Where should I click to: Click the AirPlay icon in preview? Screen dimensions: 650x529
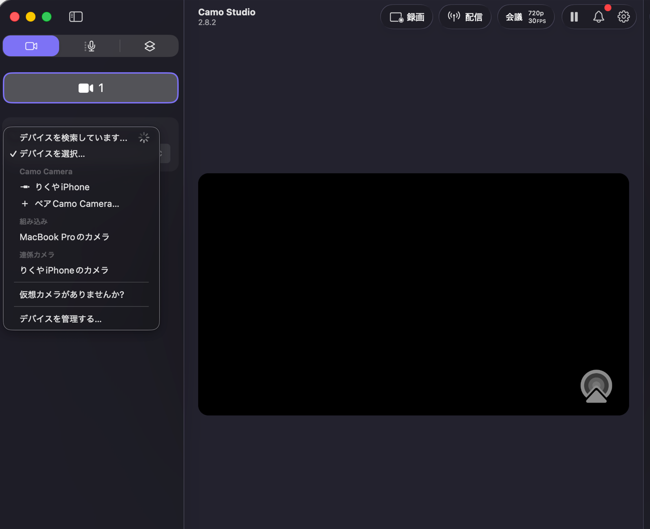pyautogui.click(x=596, y=386)
